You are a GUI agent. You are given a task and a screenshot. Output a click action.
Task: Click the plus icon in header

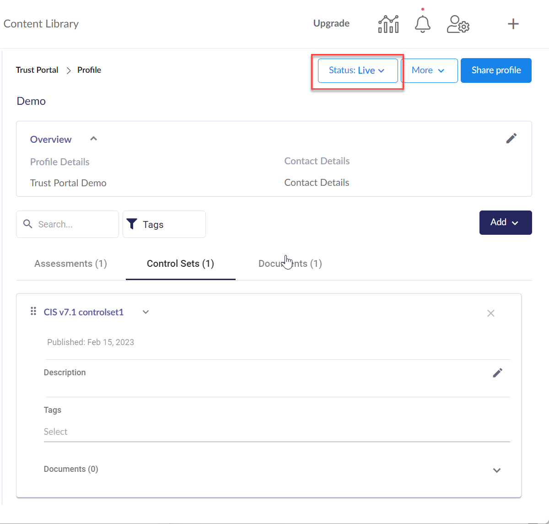coord(513,24)
